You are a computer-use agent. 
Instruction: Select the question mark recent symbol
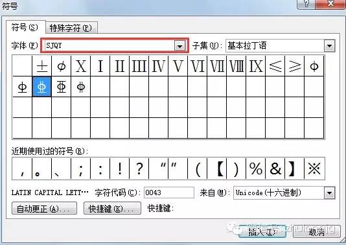click(x=139, y=169)
